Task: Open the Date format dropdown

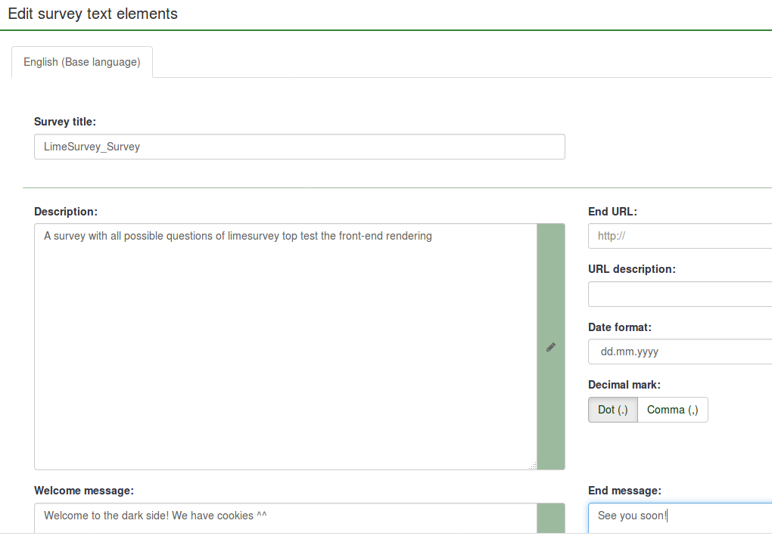Action: point(680,352)
